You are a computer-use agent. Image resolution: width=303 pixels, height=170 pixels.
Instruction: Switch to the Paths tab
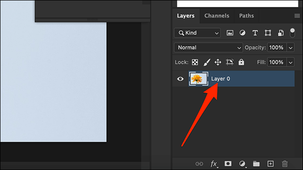click(x=247, y=16)
